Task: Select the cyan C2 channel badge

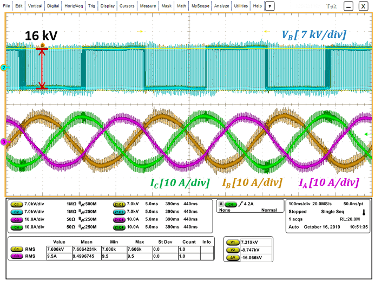Action: 16,211
